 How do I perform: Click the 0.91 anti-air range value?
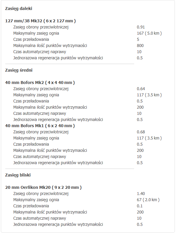tap(141, 27)
